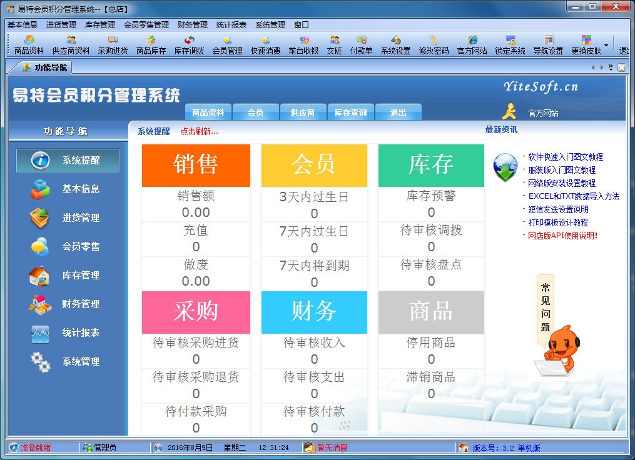Open 供应商资料 toolbar icon
Image resolution: width=635 pixels, height=460 pixels.
71,45
